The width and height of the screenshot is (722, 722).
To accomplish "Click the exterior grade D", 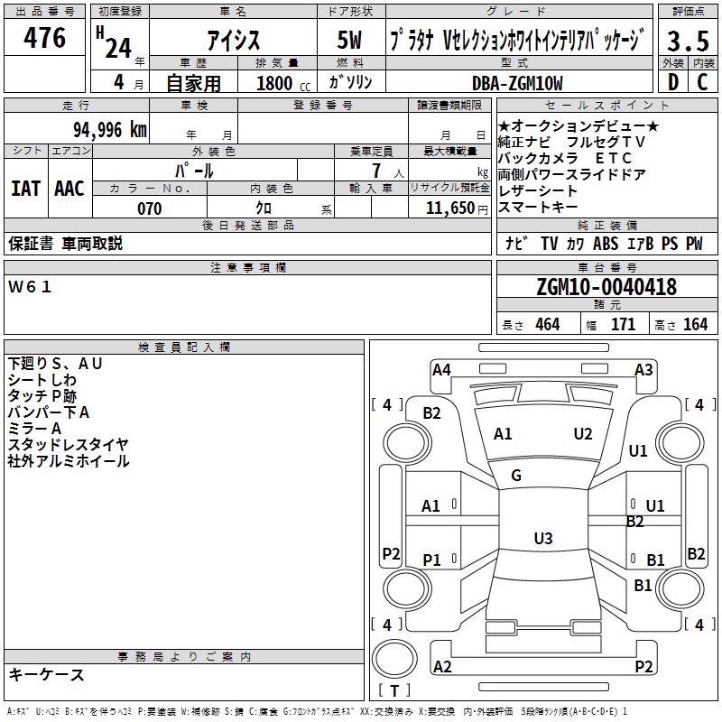I will tap(673, 82).
